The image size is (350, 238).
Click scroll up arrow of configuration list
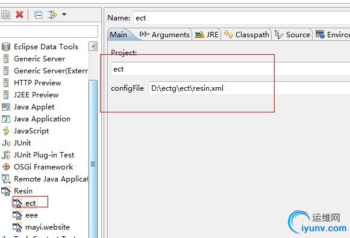[x=93, y=46]
